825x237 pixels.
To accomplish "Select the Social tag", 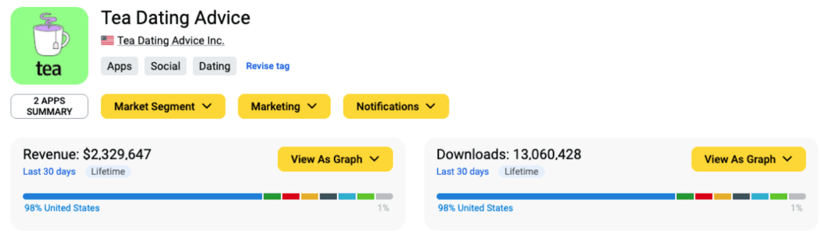I will [165, 66].
